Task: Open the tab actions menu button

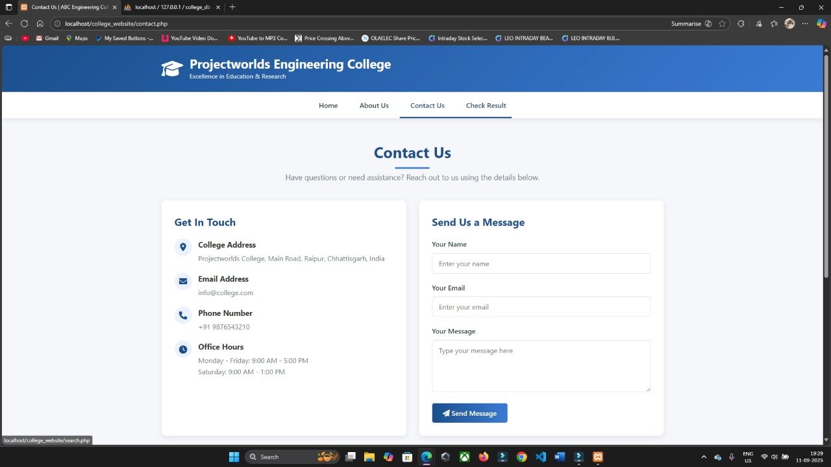Action: [8, 7]
